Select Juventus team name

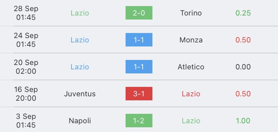80,94
